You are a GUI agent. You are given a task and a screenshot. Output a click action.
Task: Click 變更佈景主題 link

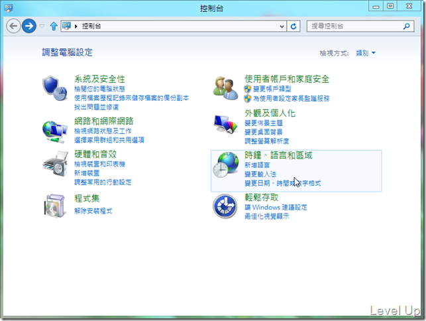[264, 123]
